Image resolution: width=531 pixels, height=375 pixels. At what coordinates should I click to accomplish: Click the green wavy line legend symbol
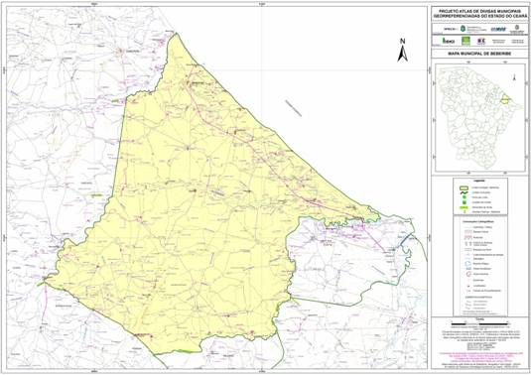(465, 192)
